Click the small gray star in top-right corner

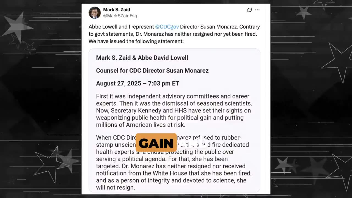304,12
